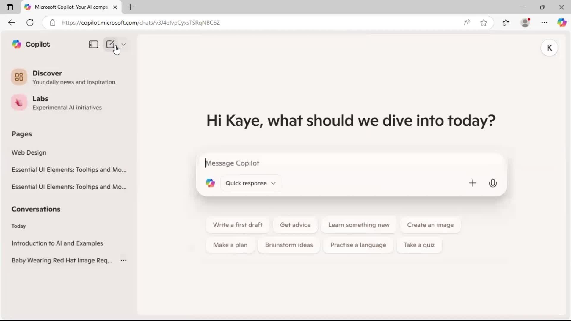The image size is (571, 321).
Task: Go back with browser back arrow
Action: pos(11,23)
